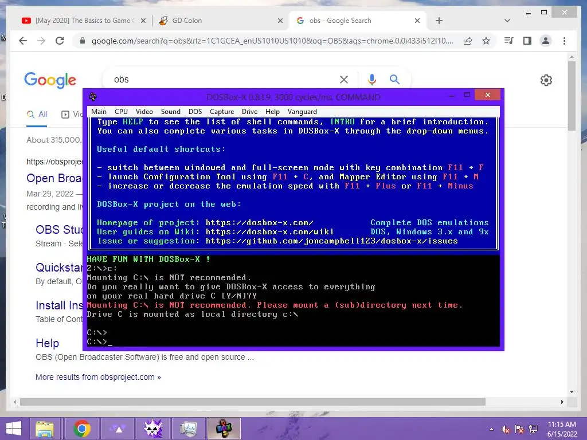
Task: Open the CPU menu in DOSBox-X
Action: (121, 112)
